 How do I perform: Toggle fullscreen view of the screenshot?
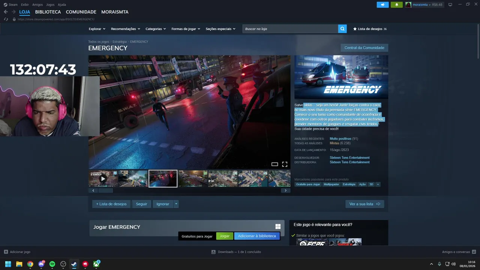(x=285, y=164)
